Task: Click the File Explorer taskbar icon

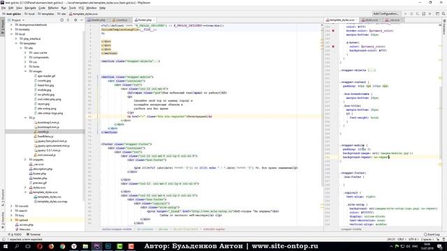Action: pos(85,246)
